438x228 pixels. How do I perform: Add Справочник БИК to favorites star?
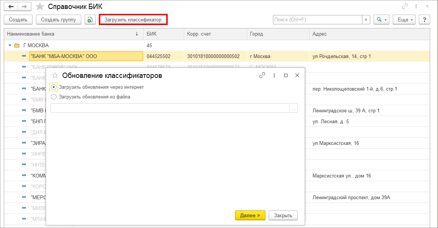[x=40, y=7]
